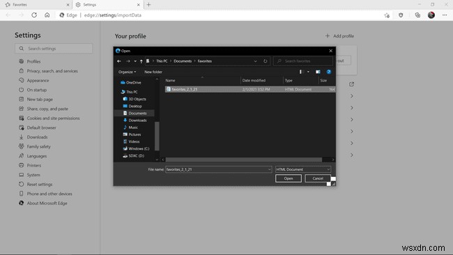This screenshot has width=453, height=255.
Task: Open the recent locations dropdown arrow
Action: (135, 61)
